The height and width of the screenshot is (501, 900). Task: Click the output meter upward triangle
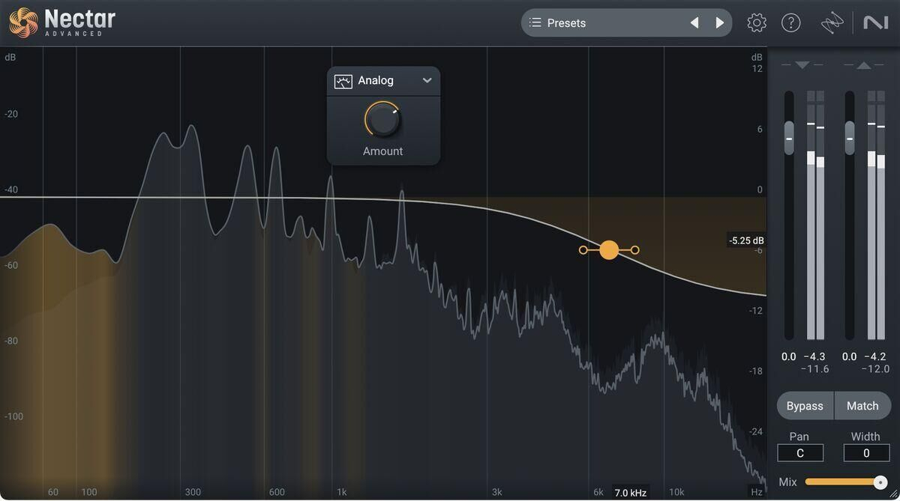click(863, 65)
